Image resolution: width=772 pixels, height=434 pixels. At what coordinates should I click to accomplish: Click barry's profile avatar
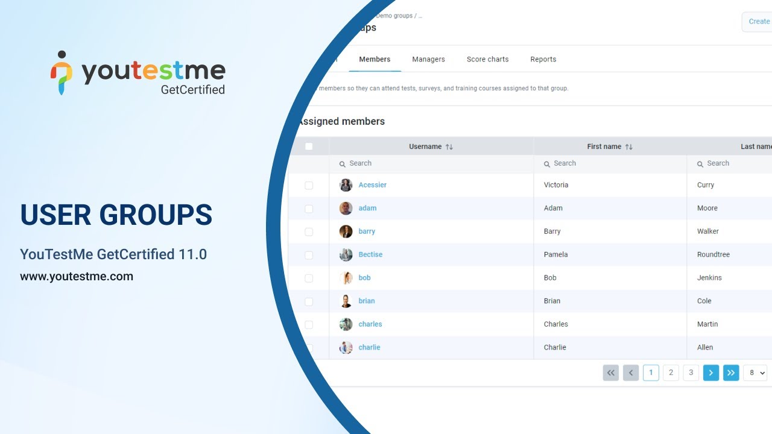pos(346,231)
